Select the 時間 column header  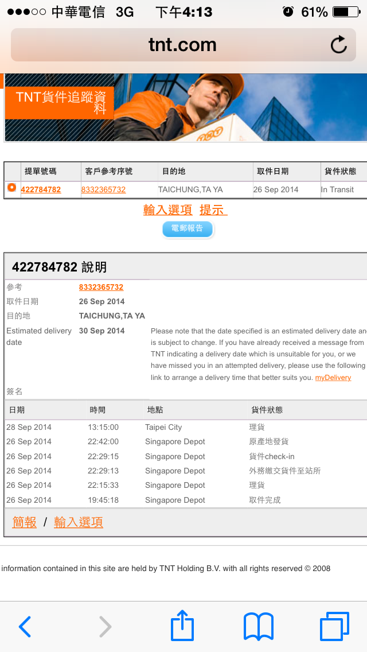[x=97, y=410]
